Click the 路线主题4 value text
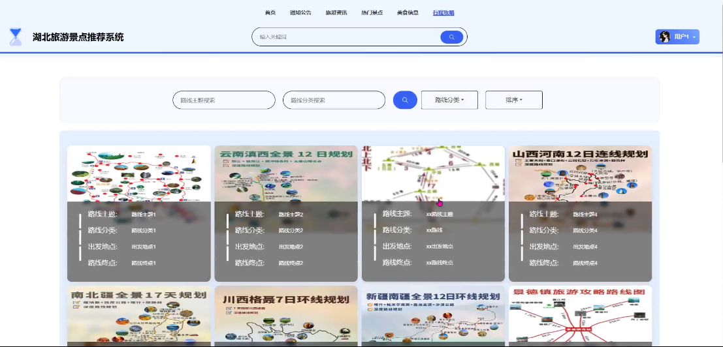Screen dimensions: 723x347 (585, 215)
